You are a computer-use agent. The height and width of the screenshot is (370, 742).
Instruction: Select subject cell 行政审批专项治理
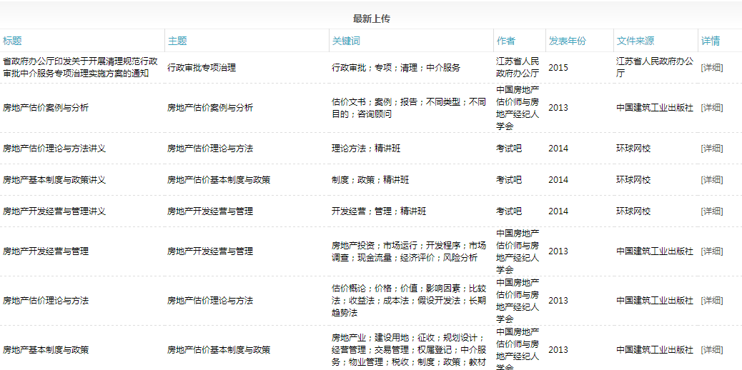pos(202,68)
